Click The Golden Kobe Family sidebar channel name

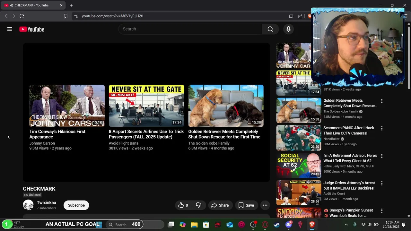[x=341, y=111]
